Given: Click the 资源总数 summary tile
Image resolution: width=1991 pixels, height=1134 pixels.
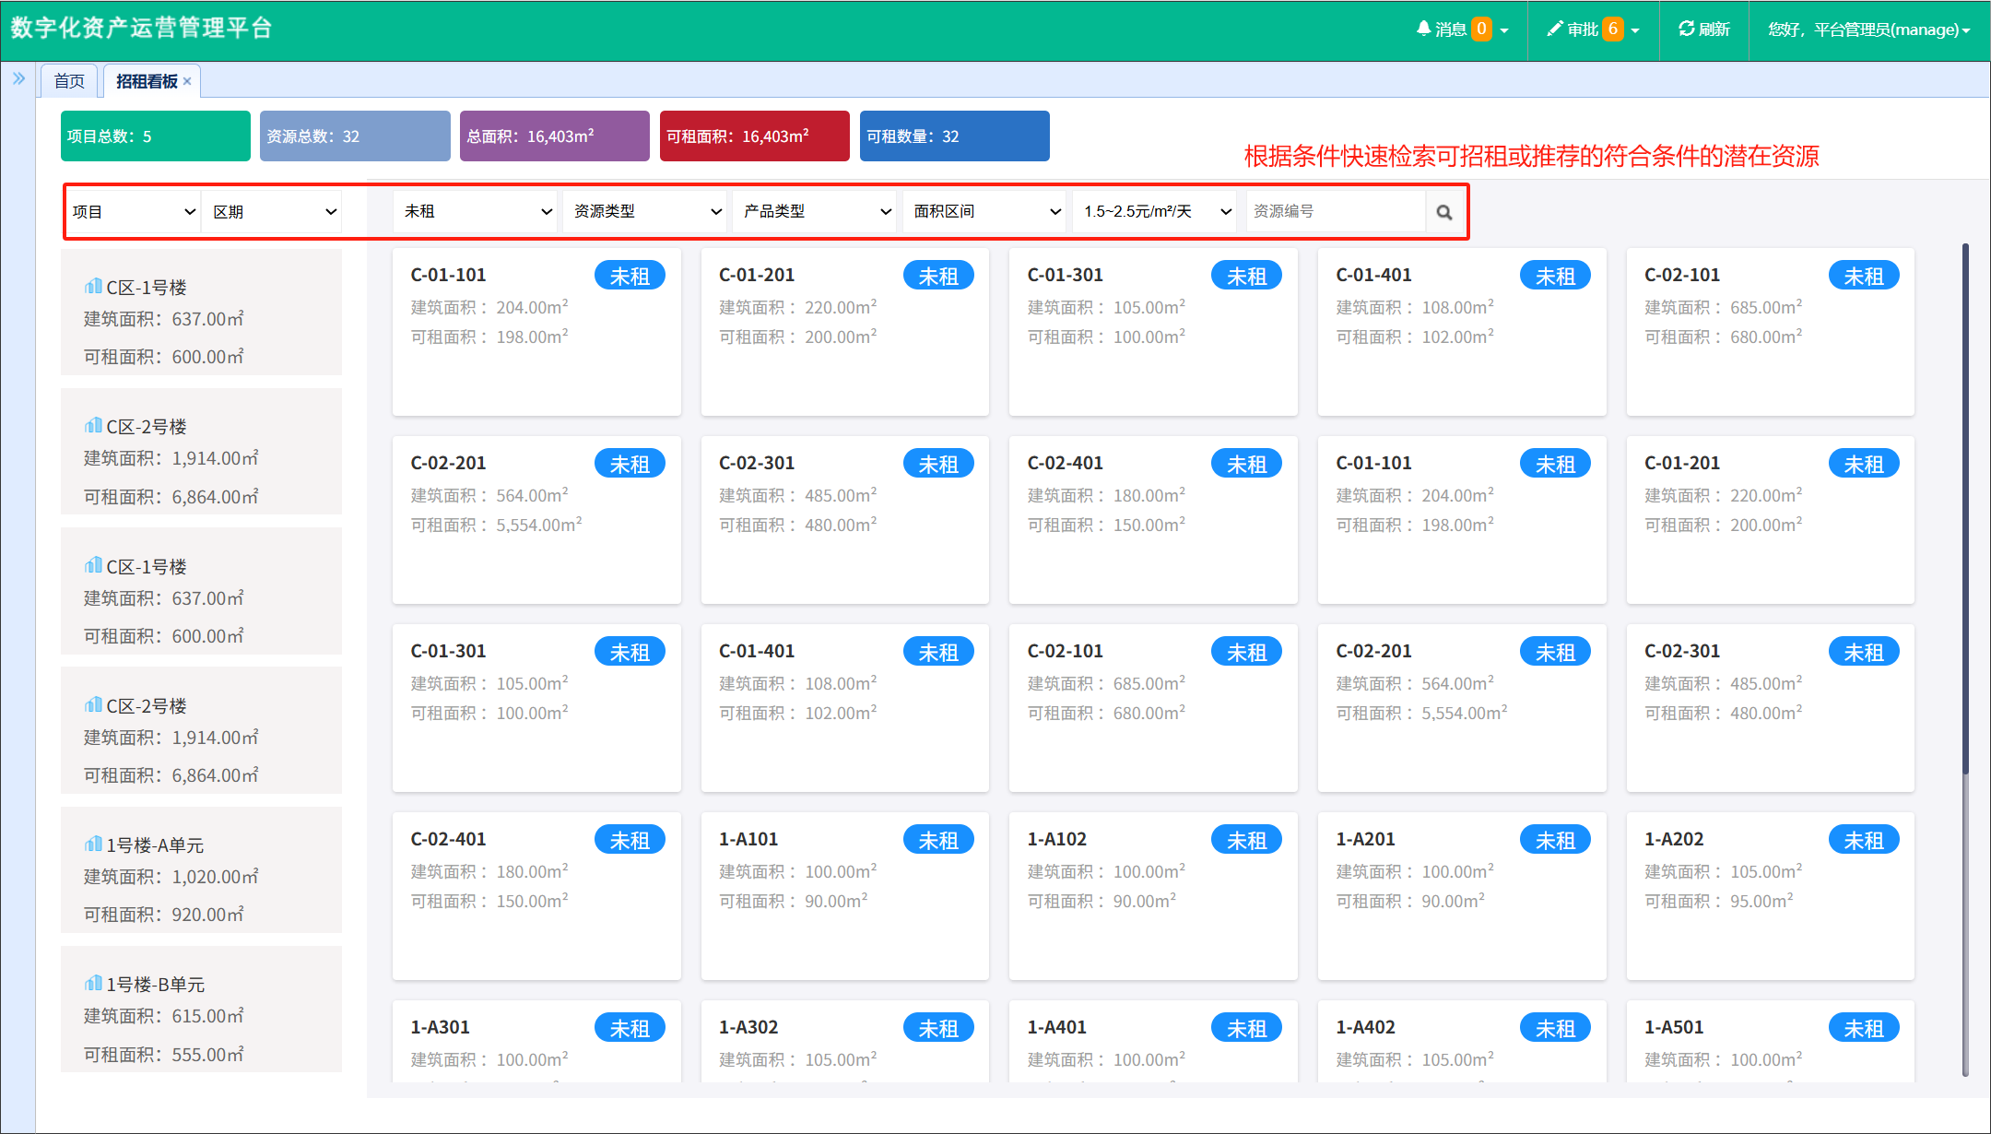Looking at the screenshot, I should [355, 136].
